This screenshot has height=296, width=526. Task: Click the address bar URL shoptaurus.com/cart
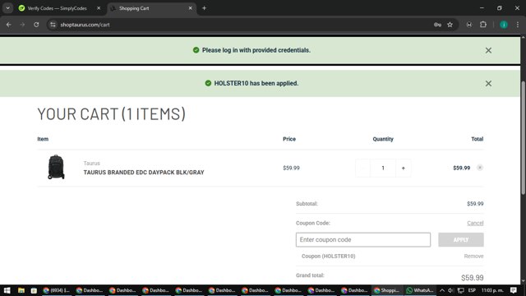85,25
